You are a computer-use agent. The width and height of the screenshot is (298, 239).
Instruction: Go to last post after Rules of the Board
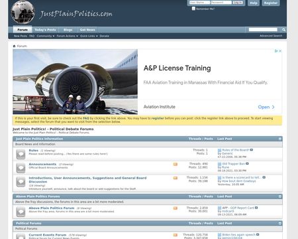251,150
